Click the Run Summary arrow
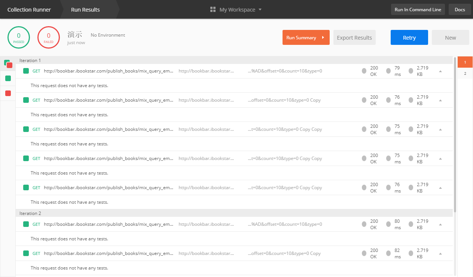Image resolution: width=473 pixels, height=277 pixels. 323,38
